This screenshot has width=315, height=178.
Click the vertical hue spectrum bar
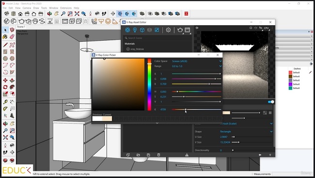149,84
